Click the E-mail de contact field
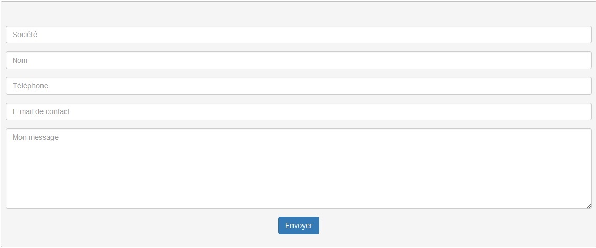 coord(298,111)
